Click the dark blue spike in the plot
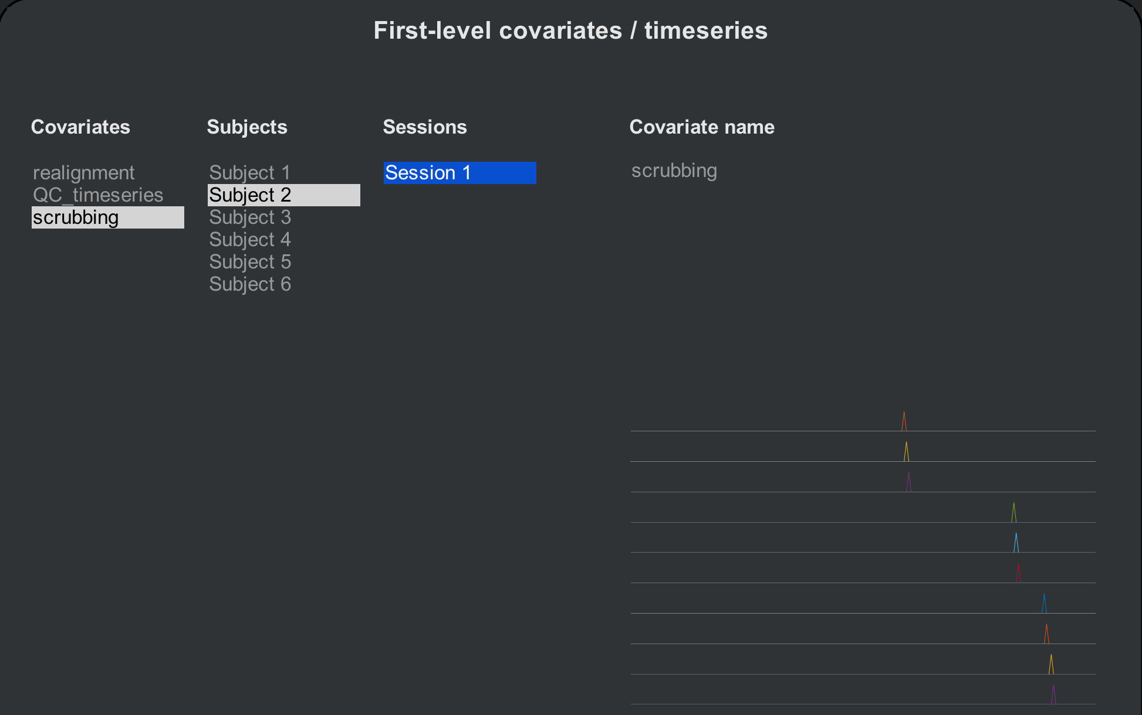1142x715 pixels. tap(1044, 603)
